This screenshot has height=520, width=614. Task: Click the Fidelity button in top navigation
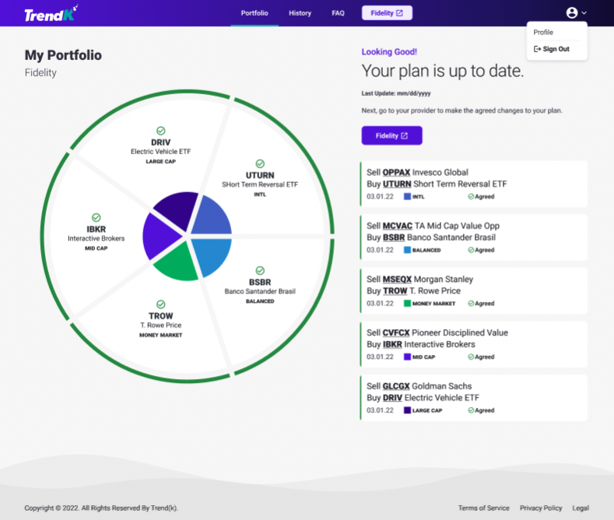coord(387,13)
